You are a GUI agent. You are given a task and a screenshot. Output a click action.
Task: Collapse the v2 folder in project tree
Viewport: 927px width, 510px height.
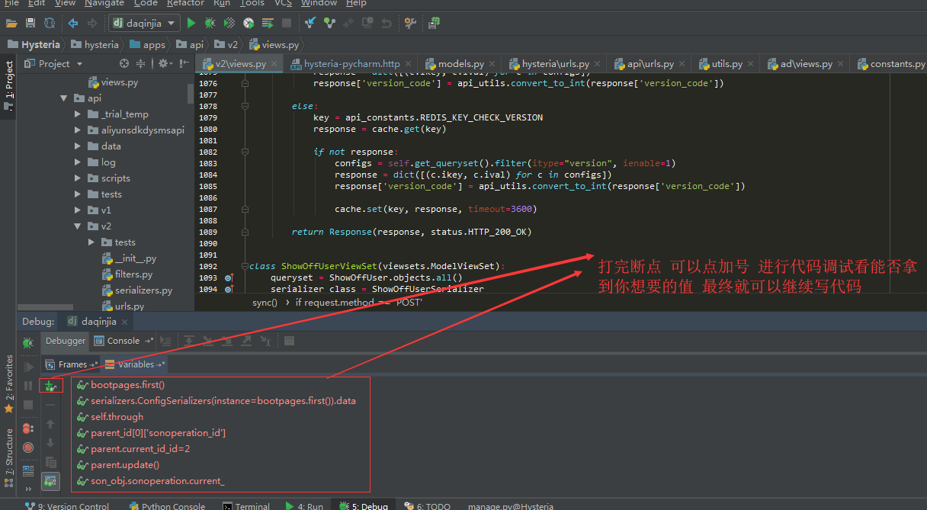pos(78,226)
